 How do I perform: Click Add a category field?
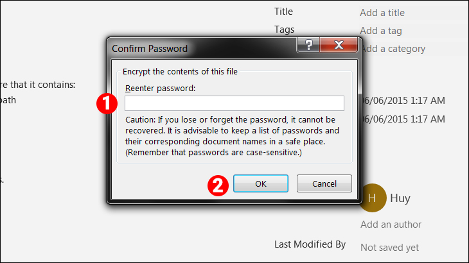(393, 49)
